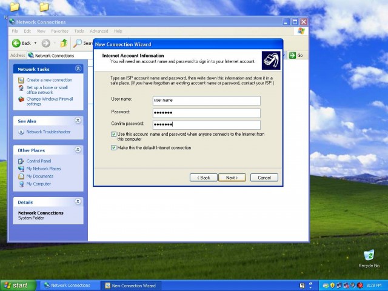Click the Next button in the wizard
Viewport: 388px width, 291px height.
click(x=232, y=178)
